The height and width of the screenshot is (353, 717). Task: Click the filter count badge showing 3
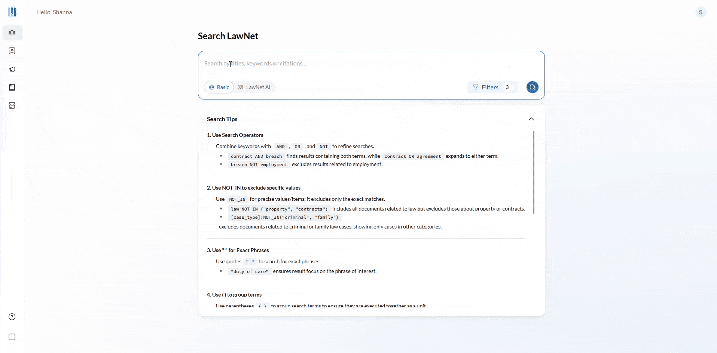508,87
